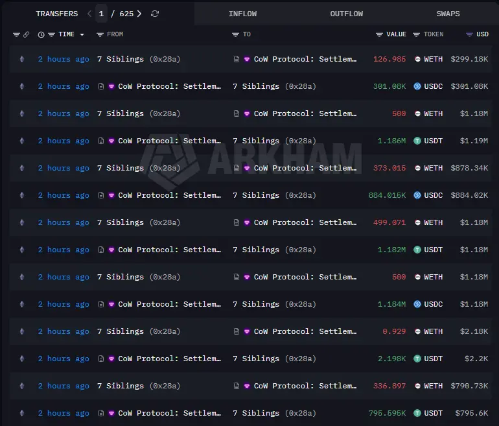Click Ethereum icon on the 301.08K USDC row
Image resolution: width=499 pixels, height=426 pixels.
[x=21, y=86]
